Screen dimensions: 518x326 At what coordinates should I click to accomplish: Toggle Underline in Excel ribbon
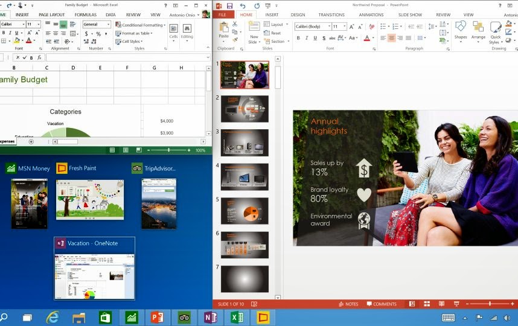16,33
